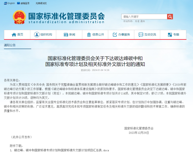Click the red search magnifier button
This screenshot has height=158, width=193.
(x=170, y=17)
